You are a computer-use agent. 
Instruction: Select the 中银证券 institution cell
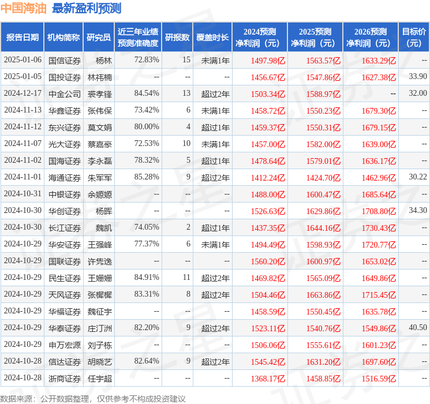point(65,194)
